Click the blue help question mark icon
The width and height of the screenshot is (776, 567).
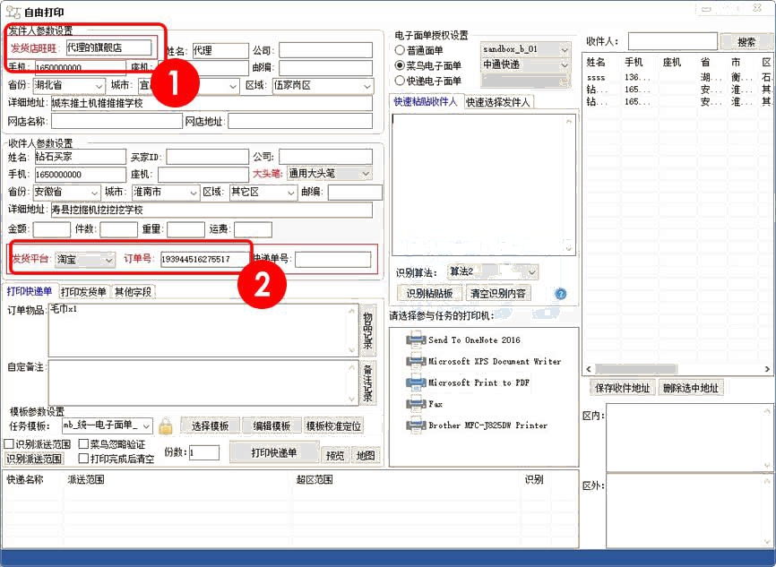(561, 293)
